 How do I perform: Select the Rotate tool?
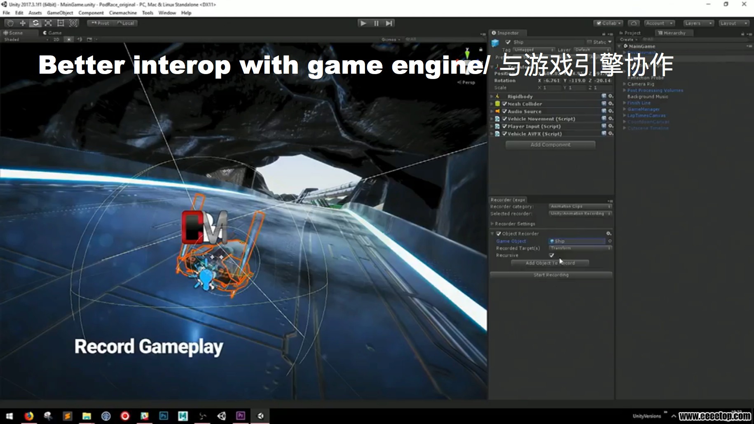click(35, 23)
